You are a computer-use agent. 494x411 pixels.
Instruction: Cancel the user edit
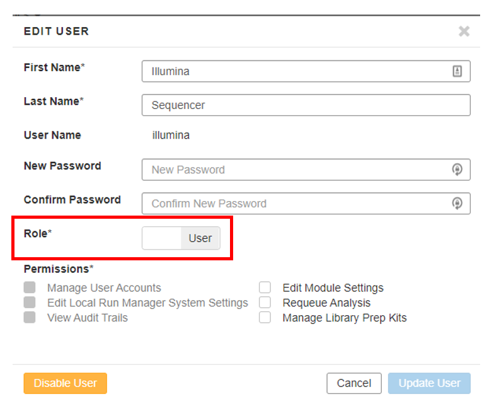coord(353,383)
